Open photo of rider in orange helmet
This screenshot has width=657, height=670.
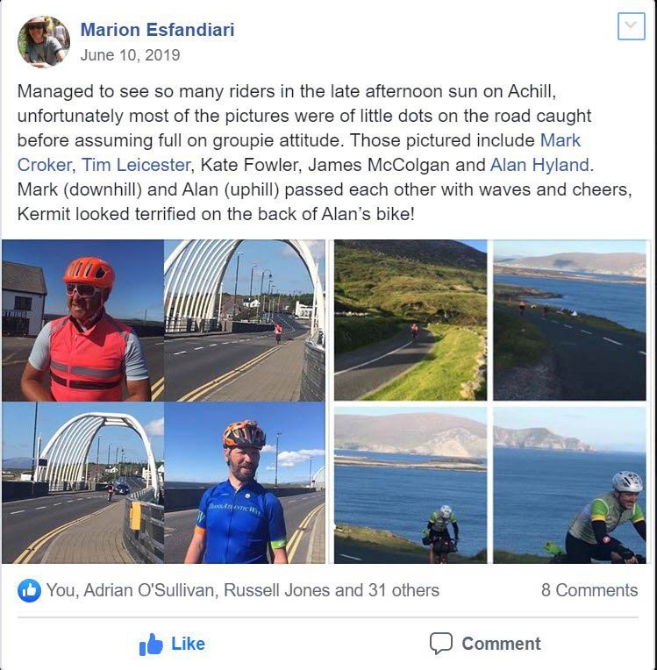(82, 320)
